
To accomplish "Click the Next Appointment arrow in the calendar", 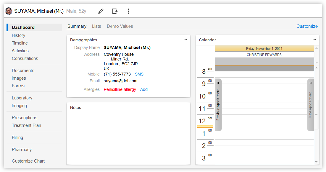I will tap(310, 105).
